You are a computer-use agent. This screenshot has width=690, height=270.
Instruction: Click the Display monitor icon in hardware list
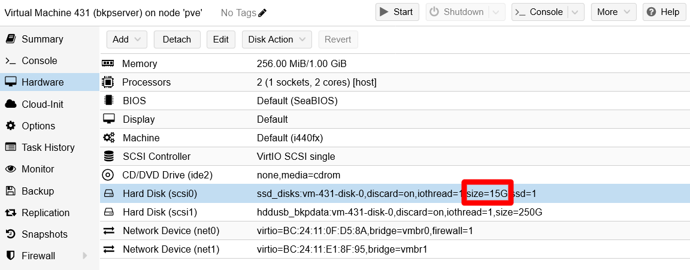(x=108, y=119)
